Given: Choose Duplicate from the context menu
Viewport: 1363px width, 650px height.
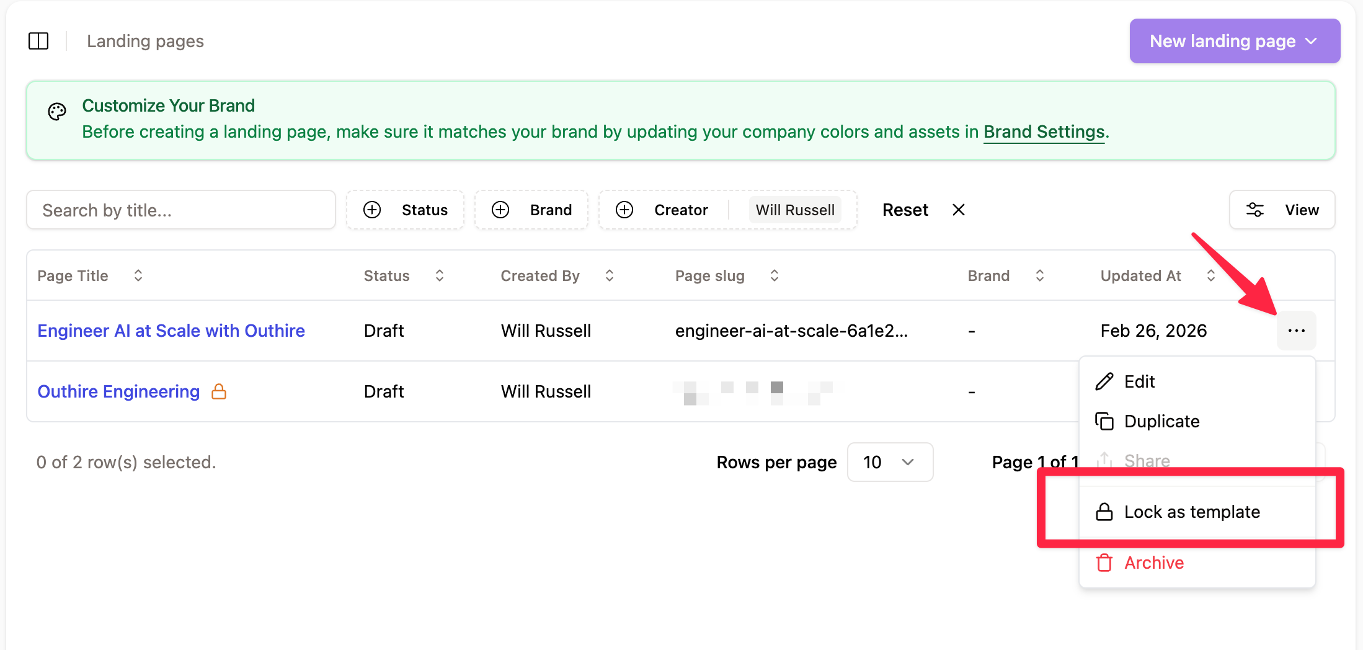Looking at the screenshot, I should tap(1197, 421).
